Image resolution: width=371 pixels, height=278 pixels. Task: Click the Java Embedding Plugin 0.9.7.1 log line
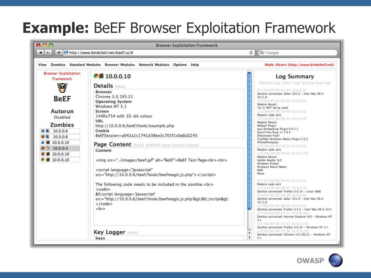(278, 129)
